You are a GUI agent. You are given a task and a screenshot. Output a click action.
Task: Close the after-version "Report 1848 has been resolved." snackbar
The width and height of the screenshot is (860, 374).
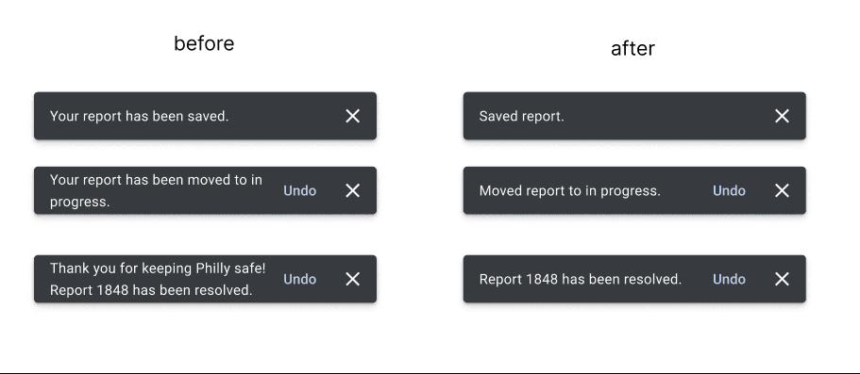coord(782,279)
